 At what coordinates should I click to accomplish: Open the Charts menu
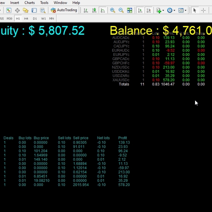(x=30, y=3)
